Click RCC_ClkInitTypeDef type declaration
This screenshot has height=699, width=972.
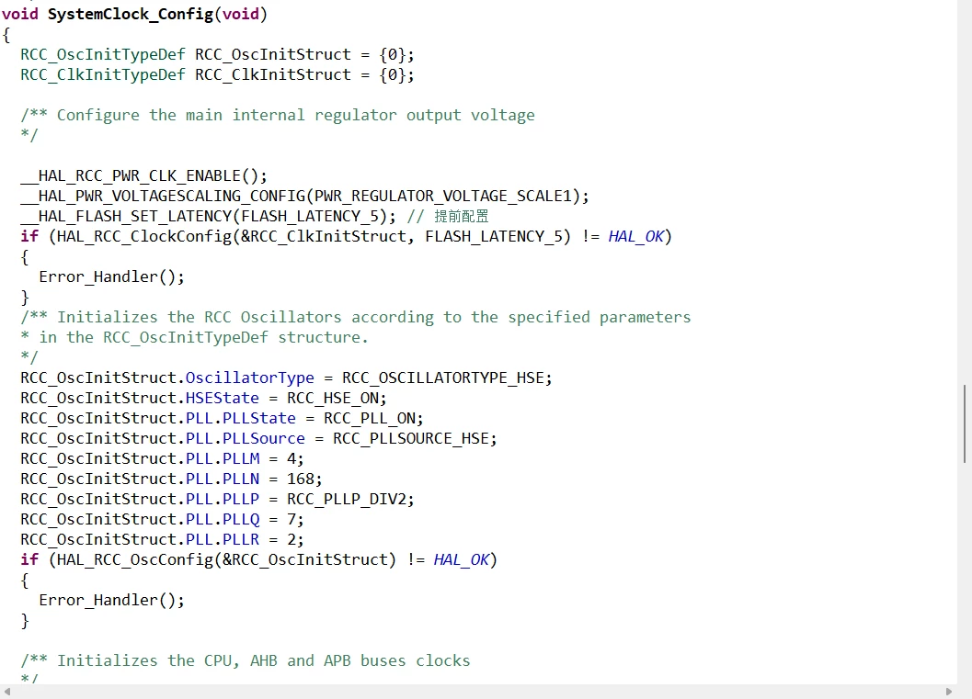(102, 75)
